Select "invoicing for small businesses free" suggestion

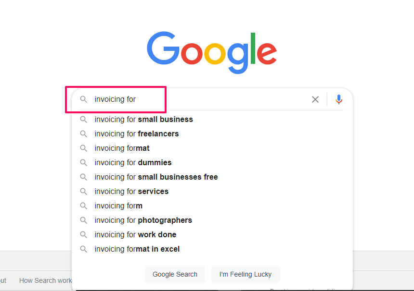(x=156, y=177)
